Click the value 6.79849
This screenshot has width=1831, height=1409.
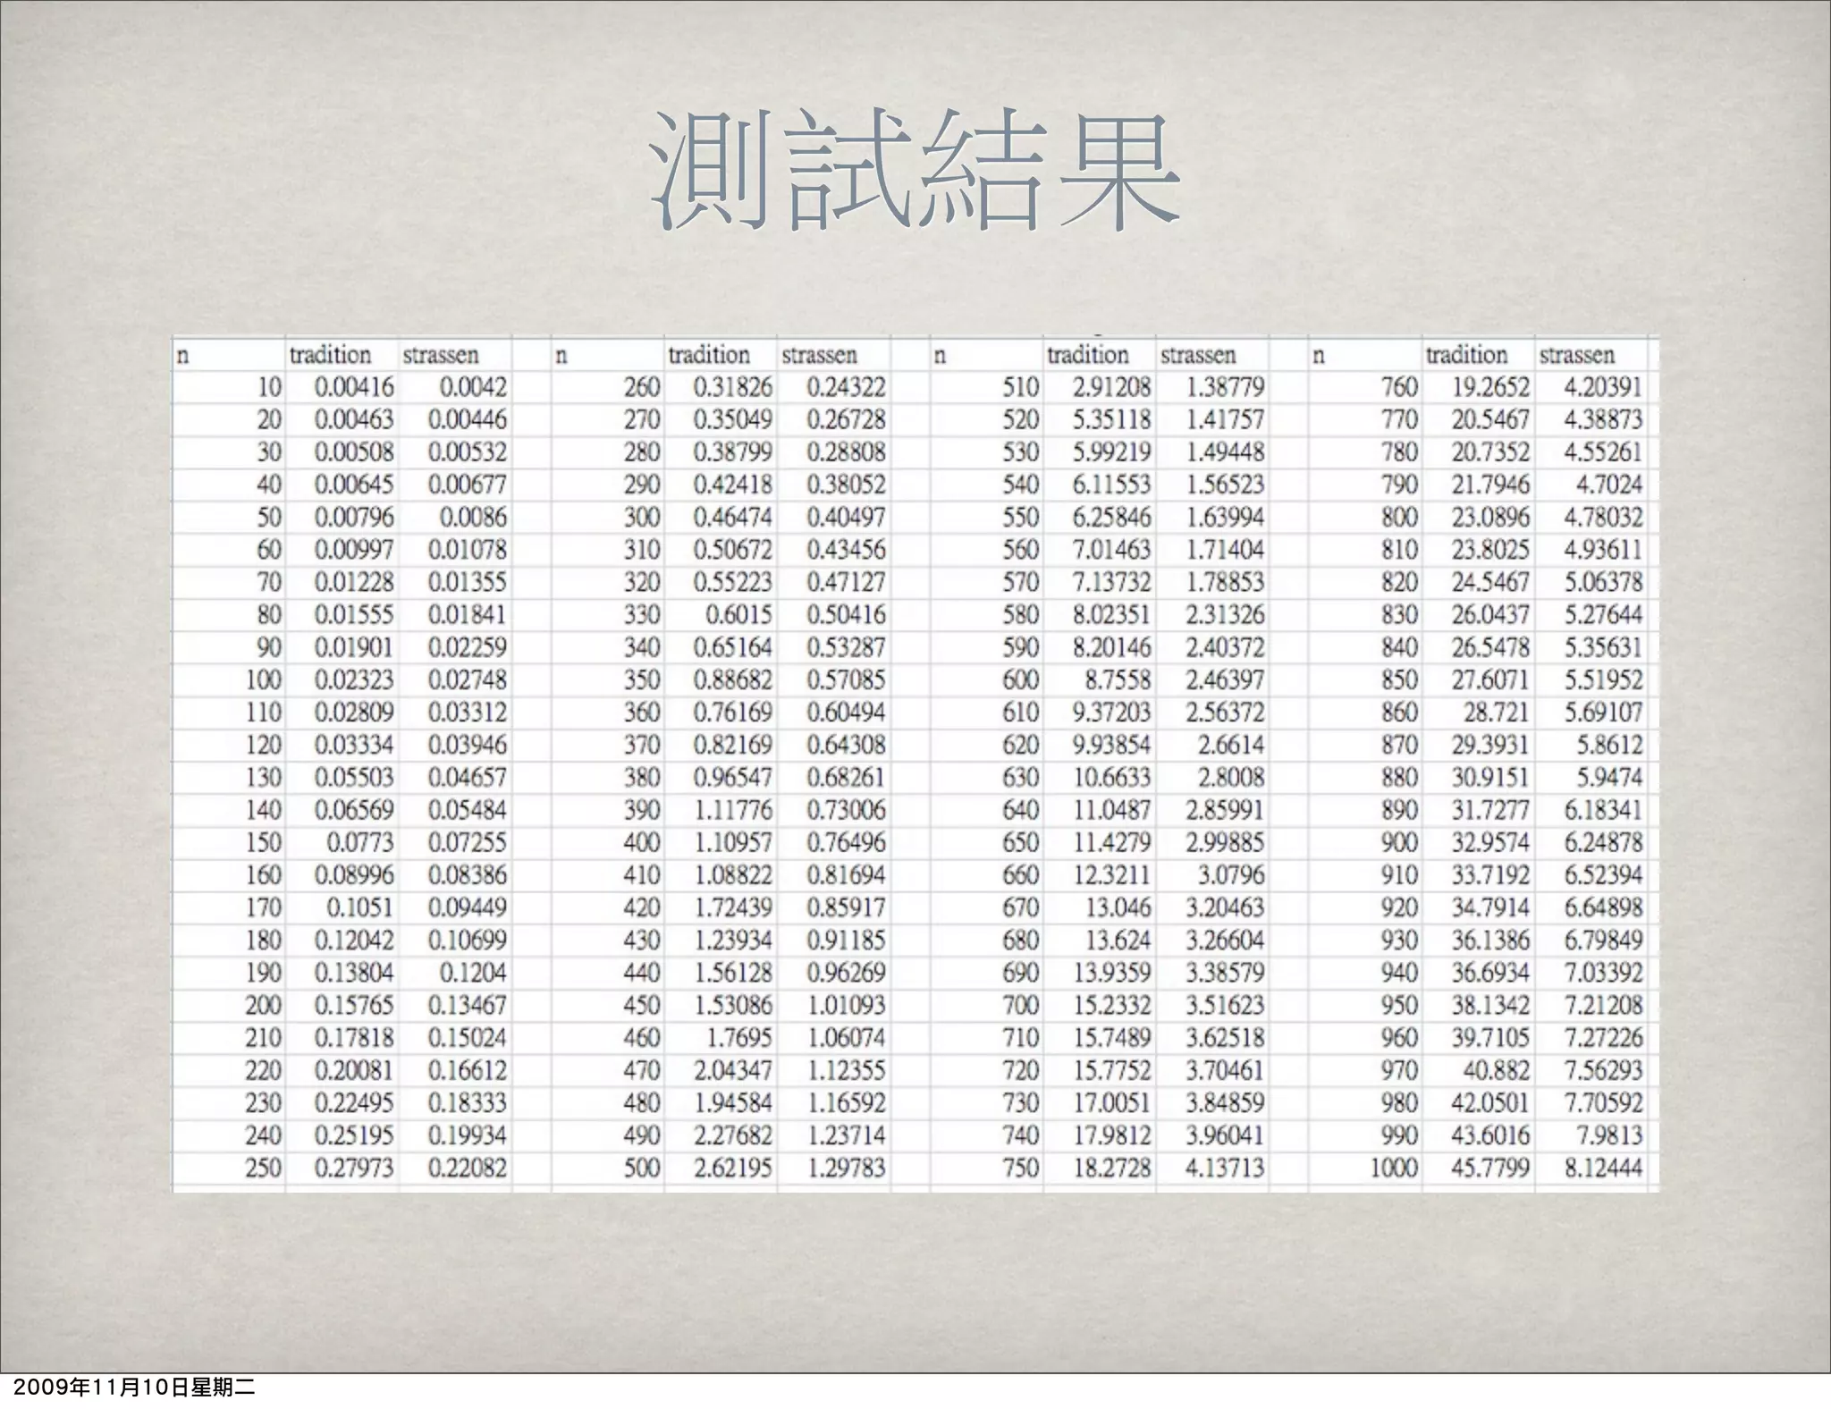[x=1604, y=941]
